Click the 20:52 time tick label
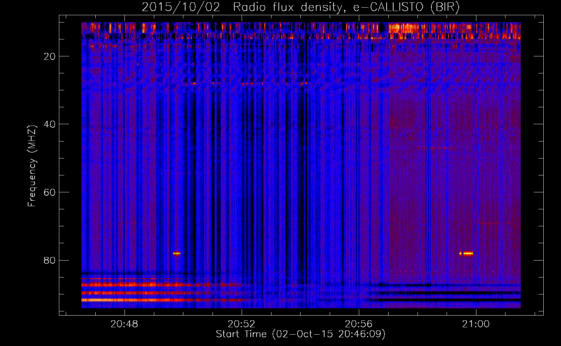The height and width of the screenshot is (346, 561). pos(241,324)
